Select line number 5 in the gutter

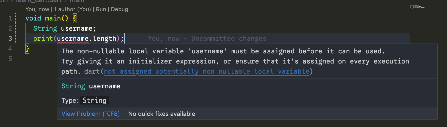[x=10, y=59]
